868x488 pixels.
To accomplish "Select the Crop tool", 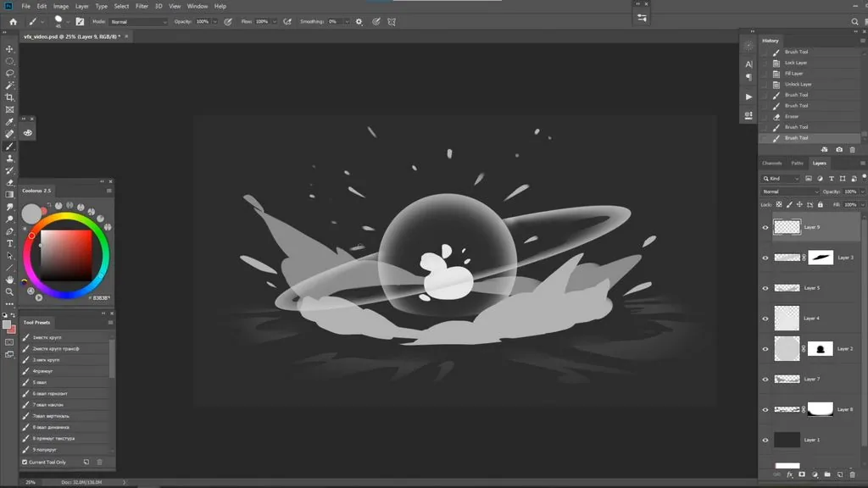I will coord(9,97).
